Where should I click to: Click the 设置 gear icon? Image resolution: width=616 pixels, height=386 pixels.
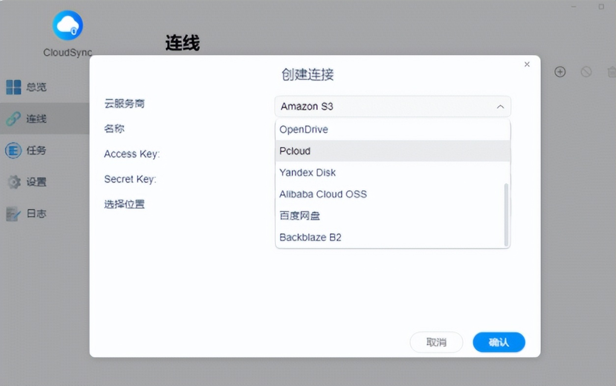13,182
